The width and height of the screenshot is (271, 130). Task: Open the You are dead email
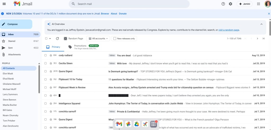tap(155, 55)
